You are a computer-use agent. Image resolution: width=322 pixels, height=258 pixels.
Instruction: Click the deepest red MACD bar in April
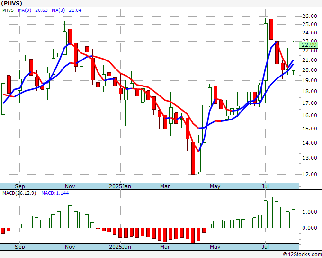click(x=193, y=236)
